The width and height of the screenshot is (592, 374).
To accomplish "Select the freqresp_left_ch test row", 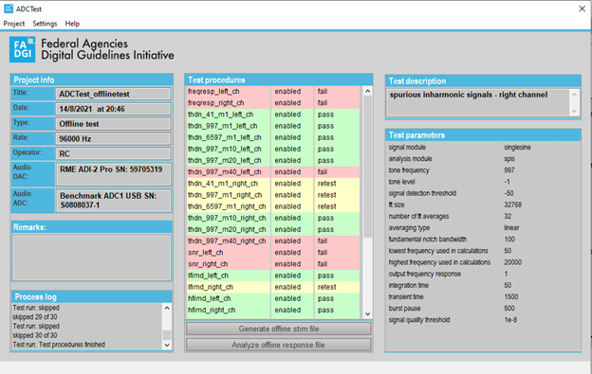I will [274, 92].
